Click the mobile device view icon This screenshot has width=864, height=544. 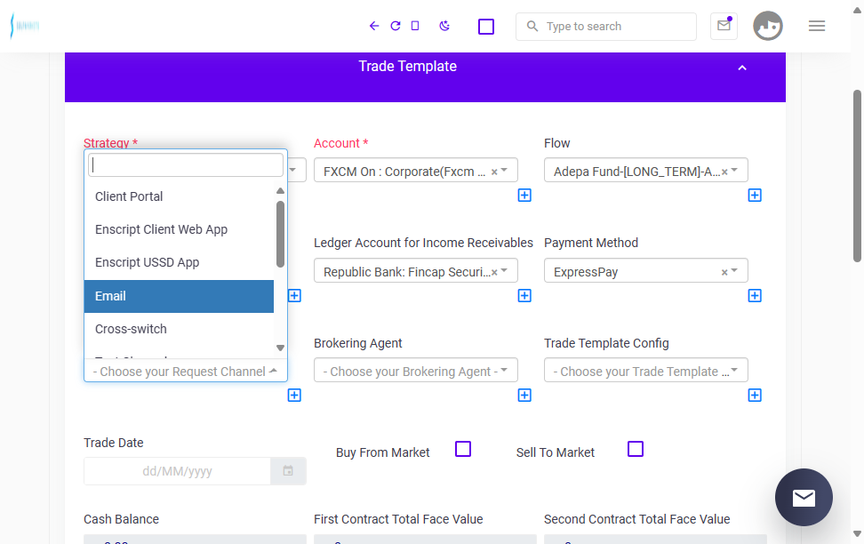[415, 26]
